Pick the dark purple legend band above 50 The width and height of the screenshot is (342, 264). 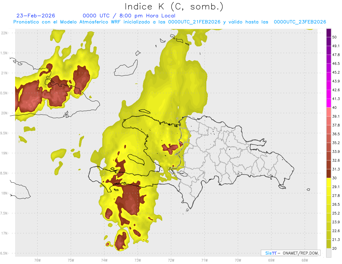329,33
